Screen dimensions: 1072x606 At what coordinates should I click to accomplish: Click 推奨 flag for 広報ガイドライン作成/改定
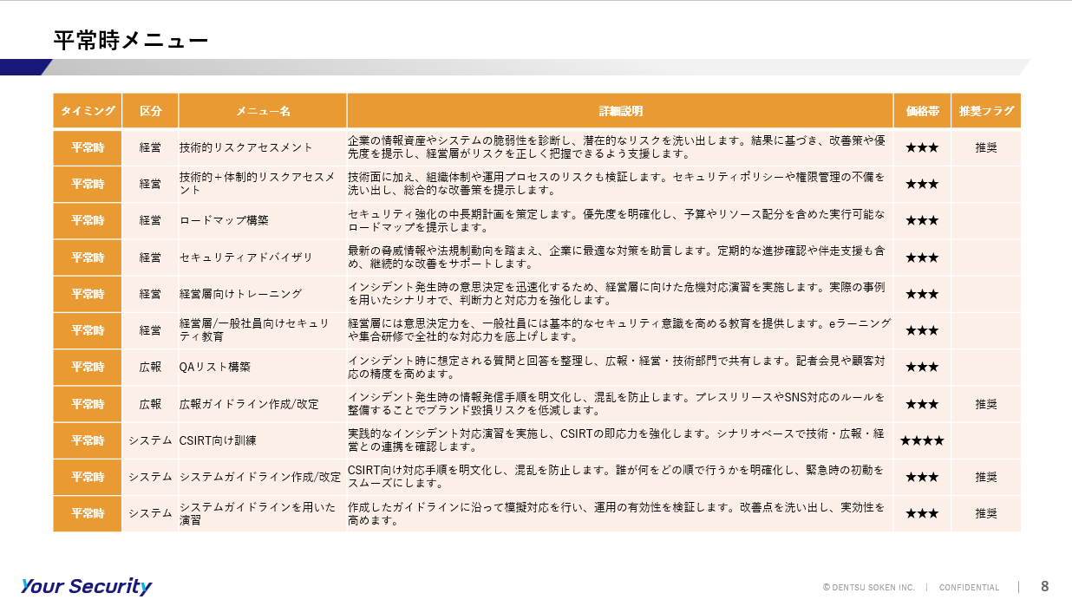[986, 404]
